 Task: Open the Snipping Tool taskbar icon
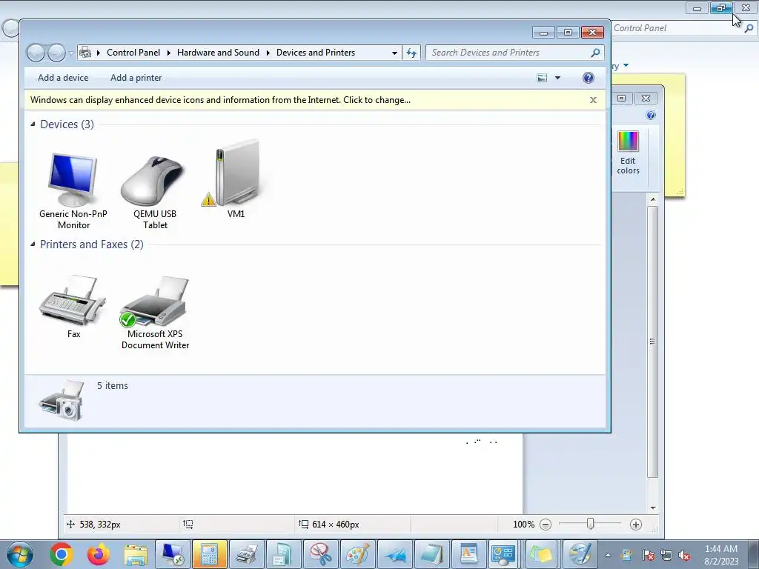[x=320, y=554]
